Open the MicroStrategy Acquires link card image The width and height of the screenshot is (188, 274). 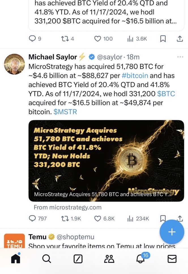pos(106,161)
